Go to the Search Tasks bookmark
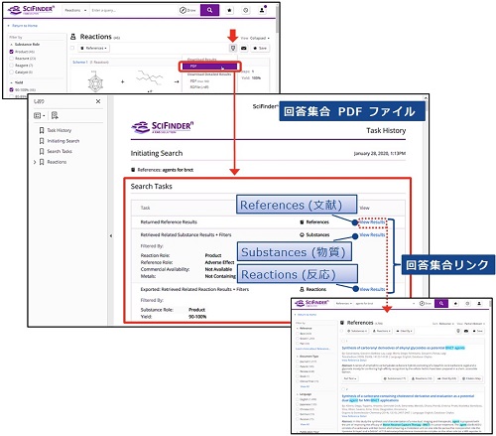 click(60, 151)
